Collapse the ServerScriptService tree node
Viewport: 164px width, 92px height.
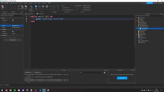[x=137, y=27]
